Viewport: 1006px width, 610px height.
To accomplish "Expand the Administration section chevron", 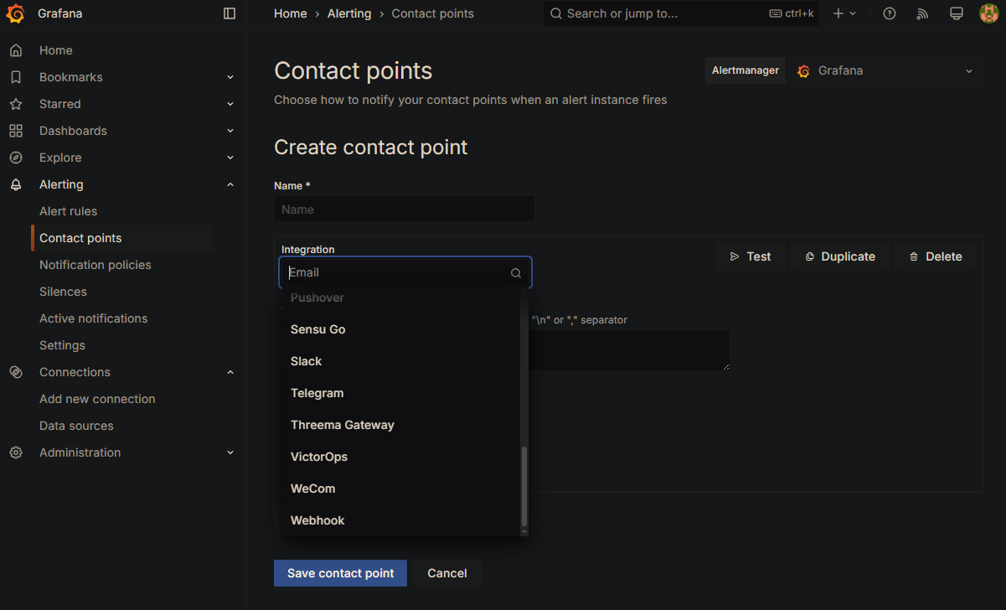I will pos(230,452).
